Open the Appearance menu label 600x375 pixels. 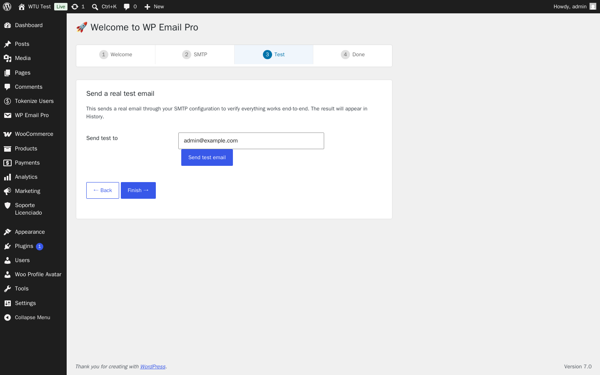[x=30, y=232]
